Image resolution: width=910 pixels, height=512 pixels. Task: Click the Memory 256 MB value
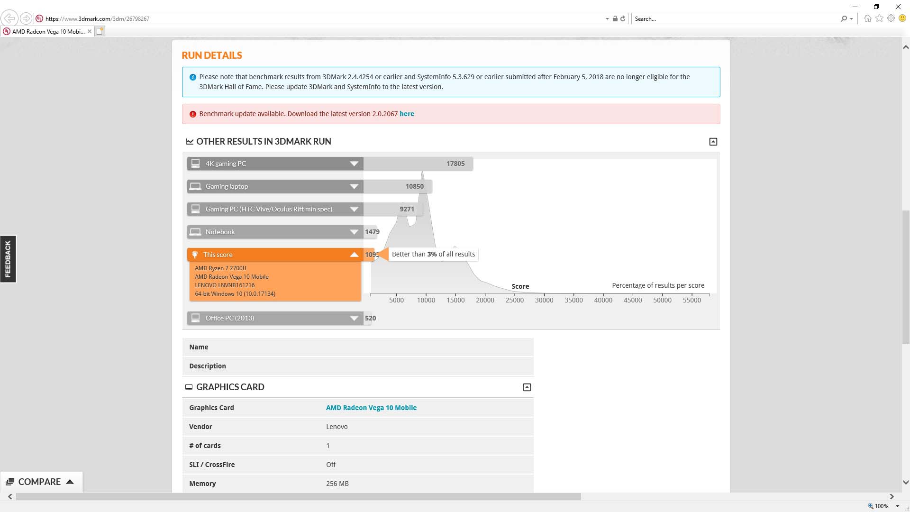tap(337, 484)
